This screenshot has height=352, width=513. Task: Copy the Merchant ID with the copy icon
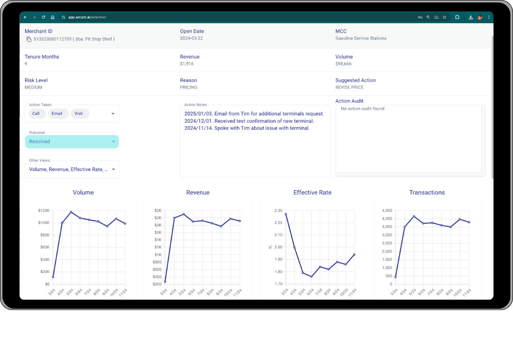coord(29,39)
